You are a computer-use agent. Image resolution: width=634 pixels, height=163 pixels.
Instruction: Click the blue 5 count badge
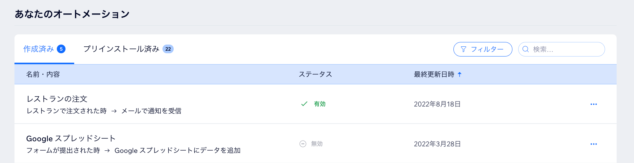click(61, 49)
